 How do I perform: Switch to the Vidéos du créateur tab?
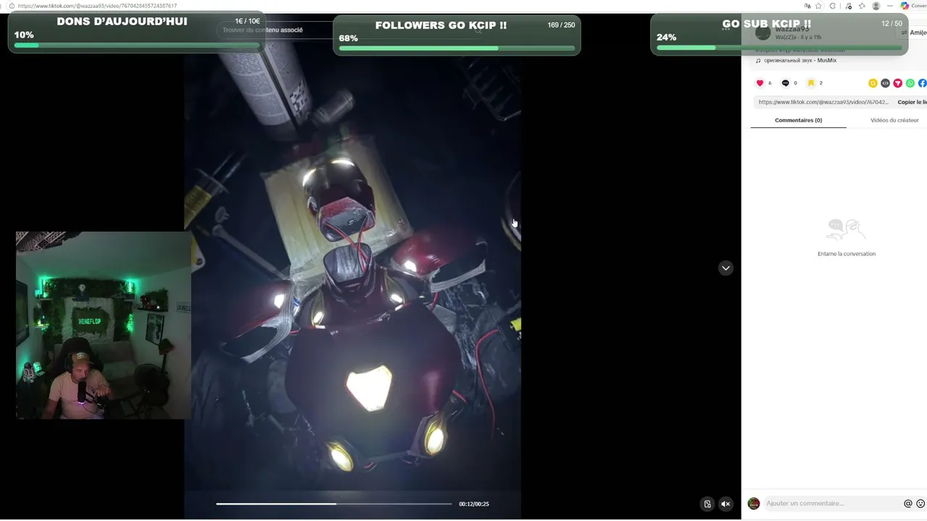[894, 120]
